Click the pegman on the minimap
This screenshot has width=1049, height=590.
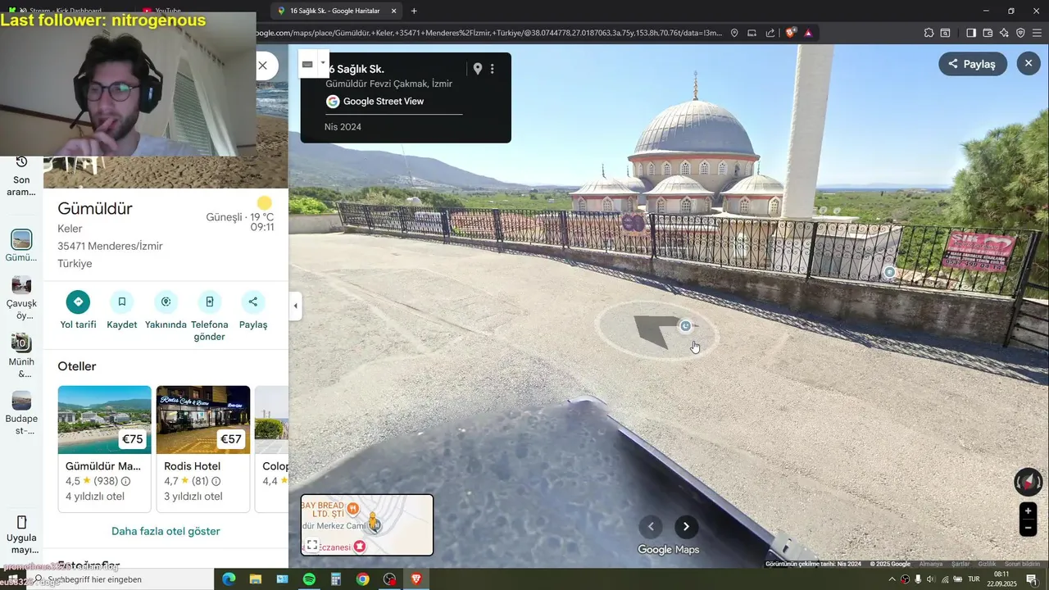click(x=373, y=521)
